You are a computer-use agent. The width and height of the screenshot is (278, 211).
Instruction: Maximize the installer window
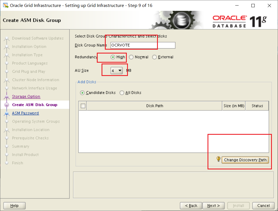tap(253, 6)
